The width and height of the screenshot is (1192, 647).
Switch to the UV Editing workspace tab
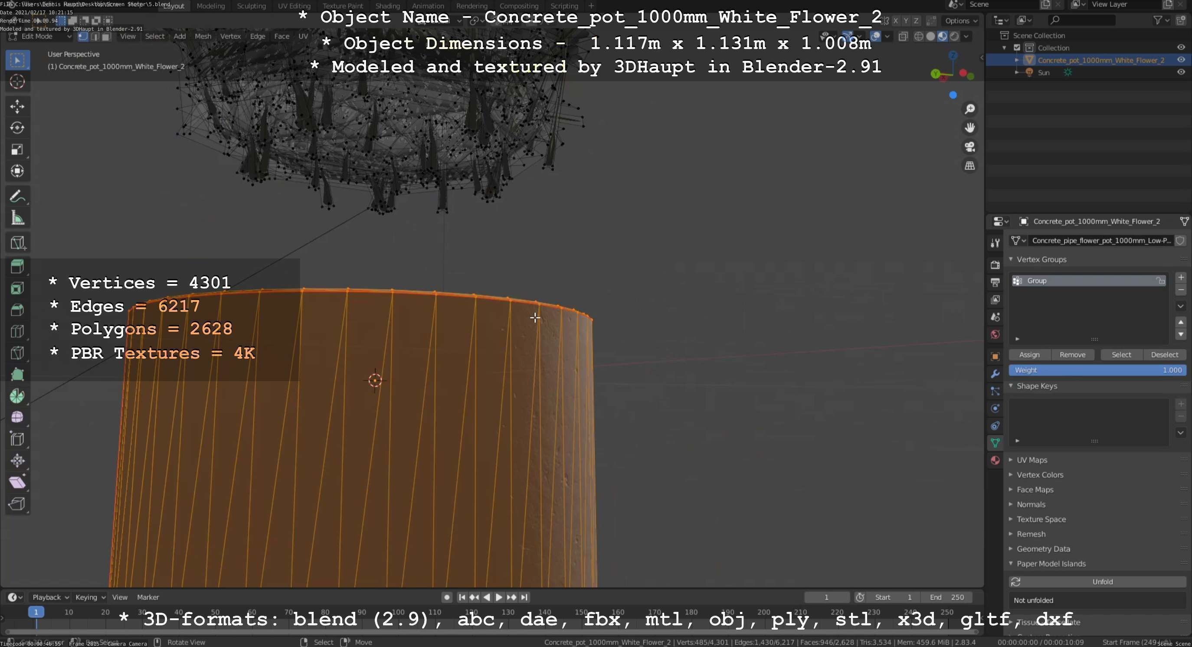(x=294, y=6)
